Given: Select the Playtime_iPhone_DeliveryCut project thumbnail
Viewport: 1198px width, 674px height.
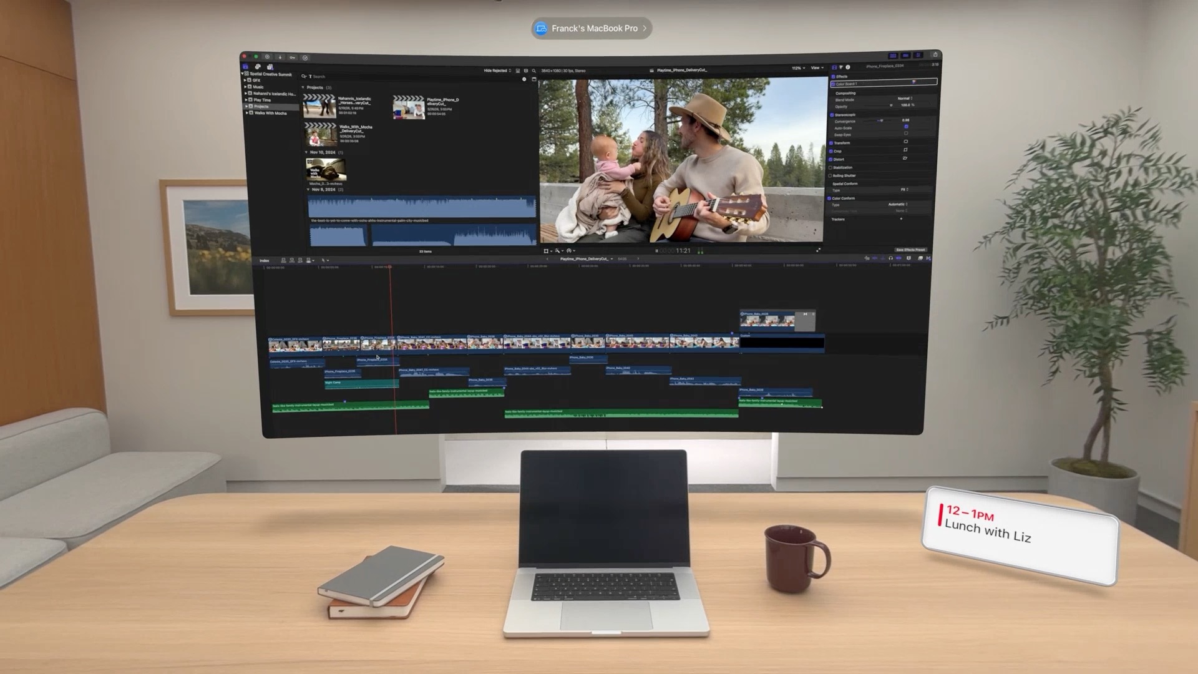Looking at the screenshot, I should (x=409, y=107).
